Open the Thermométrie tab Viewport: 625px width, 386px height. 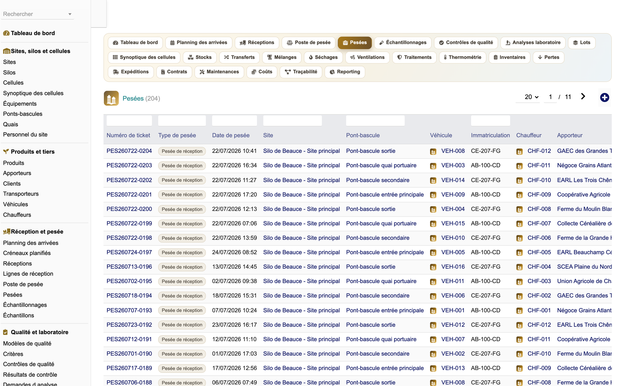[462, 57]
